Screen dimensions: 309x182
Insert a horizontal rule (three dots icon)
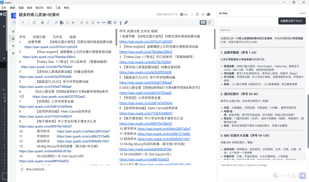point(104,23)
